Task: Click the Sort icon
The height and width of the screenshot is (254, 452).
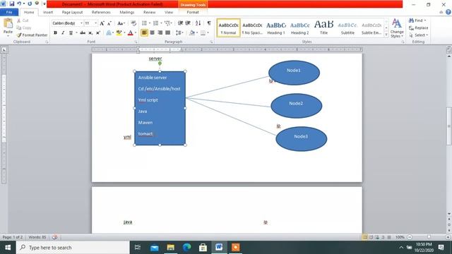Action: pyautogui.click(x=198, y=23)
